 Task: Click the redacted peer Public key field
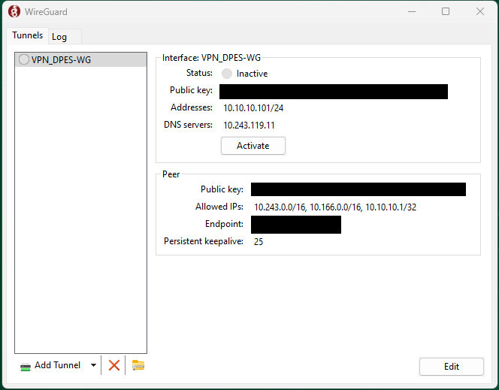pos(358,189)
